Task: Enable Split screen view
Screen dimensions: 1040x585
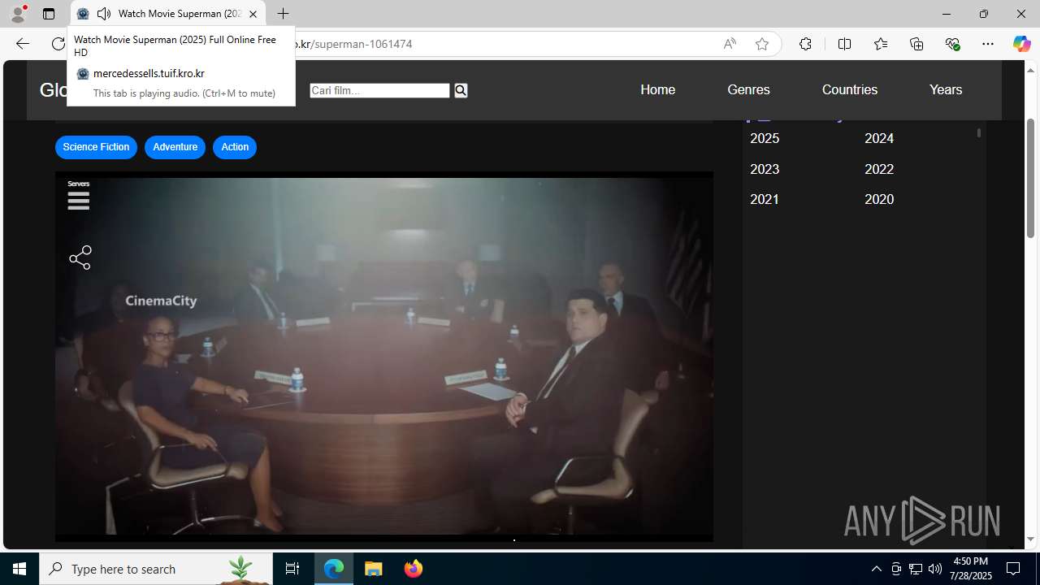Action: 844,44
